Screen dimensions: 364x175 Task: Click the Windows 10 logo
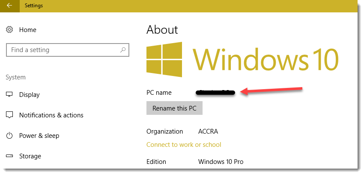242,59
